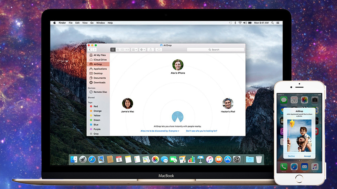Open Notes app in the dock
This screenshot has width=337, height=189.
[x=128, y=159]
